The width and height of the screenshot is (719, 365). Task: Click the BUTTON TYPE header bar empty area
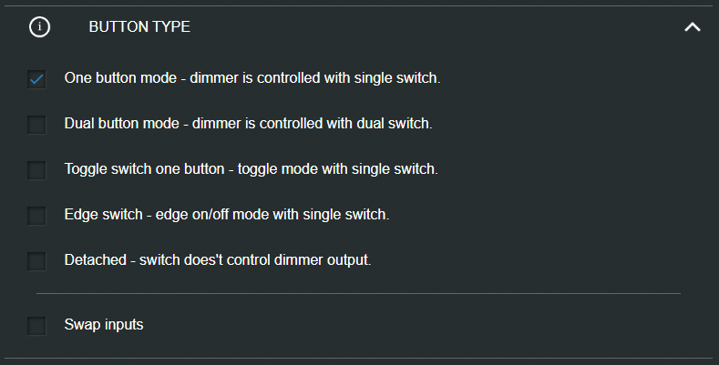coord(437,27)
